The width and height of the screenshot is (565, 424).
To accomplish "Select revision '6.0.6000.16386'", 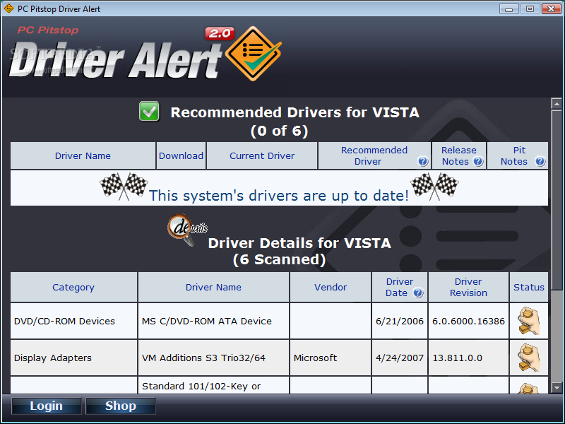I will tap(468, 321).
